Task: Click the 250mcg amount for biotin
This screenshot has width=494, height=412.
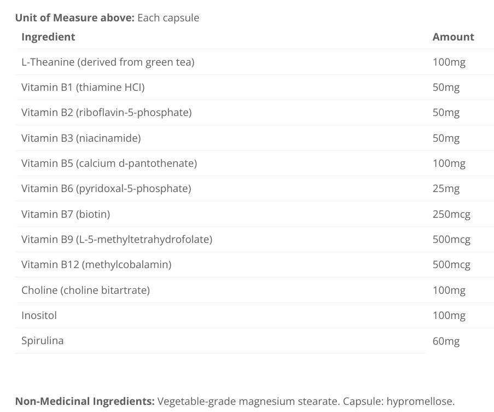Action: click(x=451, y=214)
